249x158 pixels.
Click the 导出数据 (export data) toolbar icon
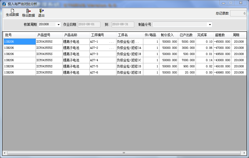coord(28,12)
